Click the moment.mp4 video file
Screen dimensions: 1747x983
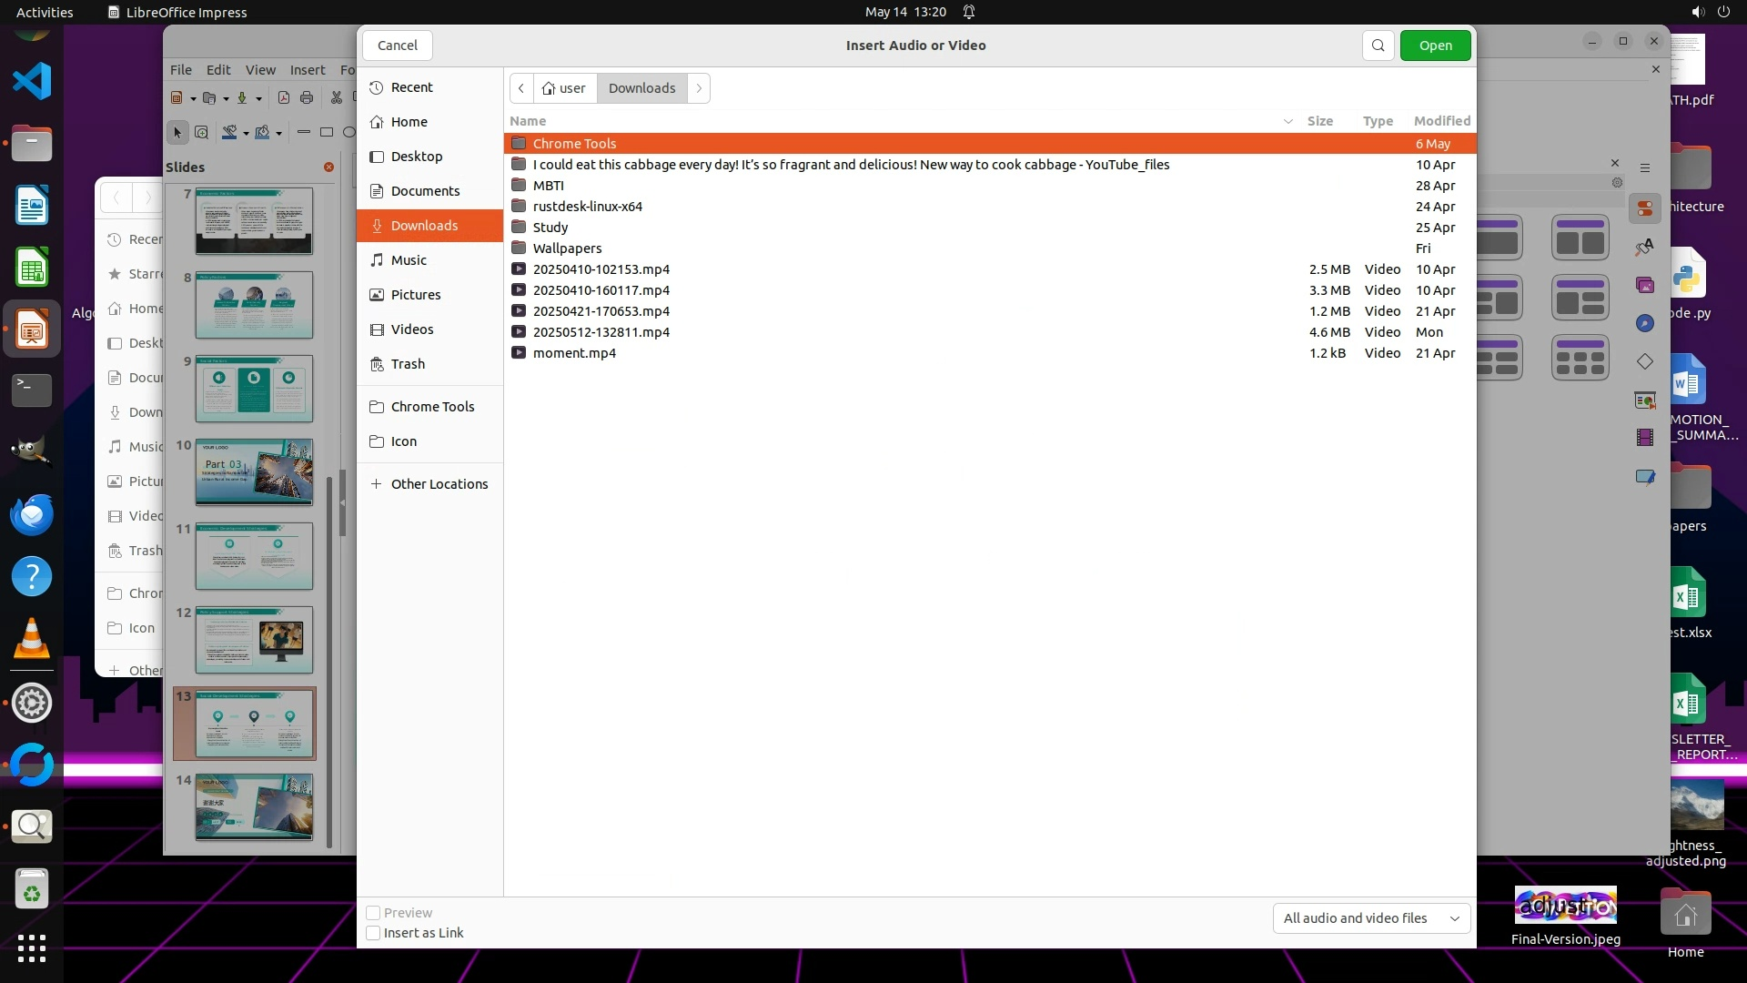coord(574,353)
